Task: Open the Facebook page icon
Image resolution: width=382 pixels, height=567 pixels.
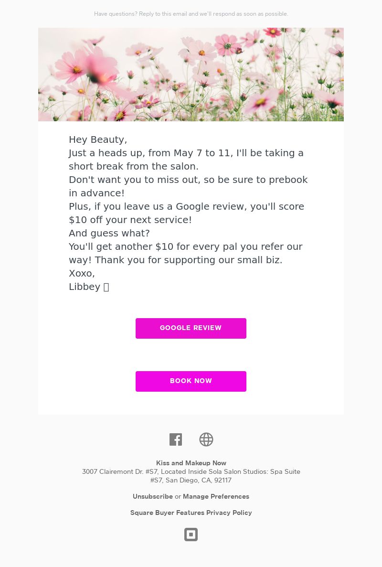Action: click(176, 439)
